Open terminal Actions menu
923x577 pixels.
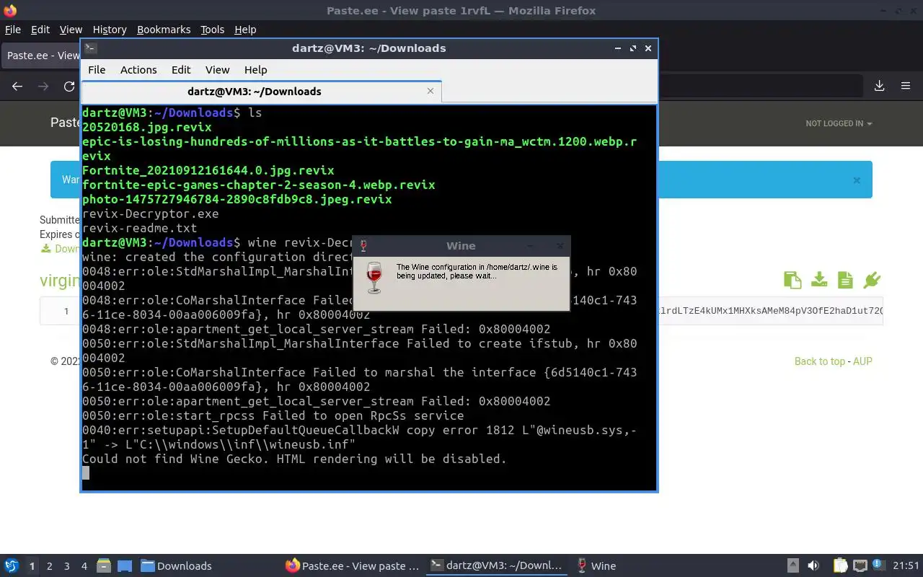(x=138, y=69)
